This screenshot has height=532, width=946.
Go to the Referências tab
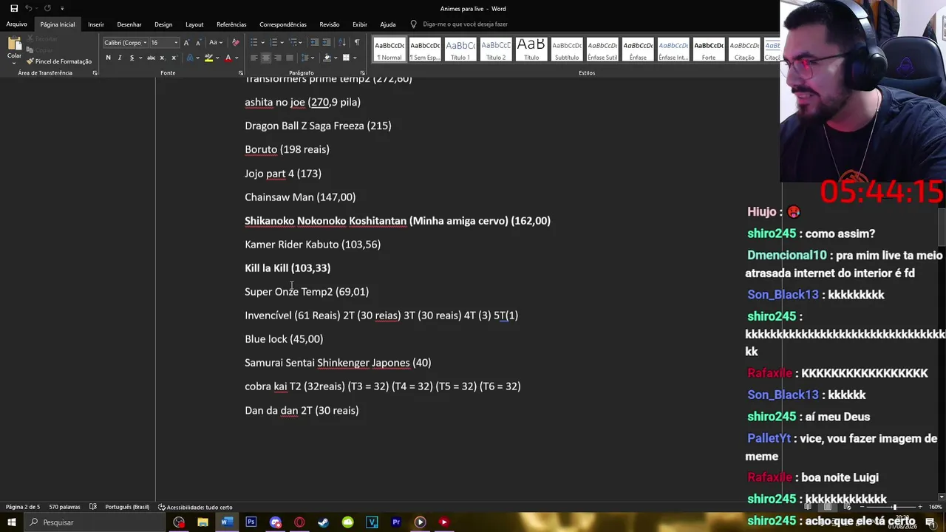pyautogui.click(x=231, y=24)
